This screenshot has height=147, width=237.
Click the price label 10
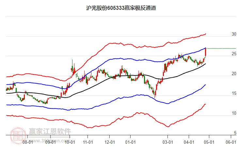pos(234,113)
